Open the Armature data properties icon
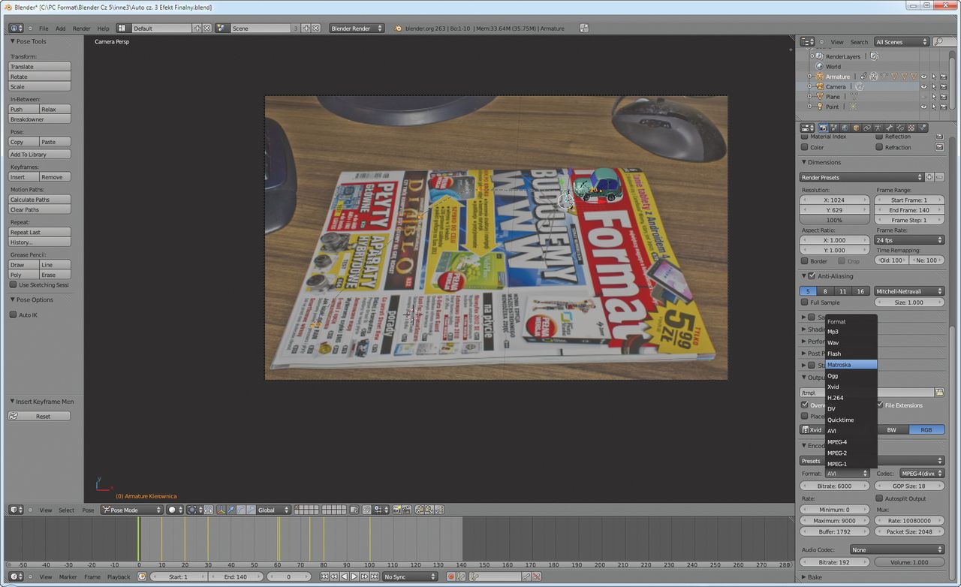This screenshot has height=587, width=961. point(878,128)
